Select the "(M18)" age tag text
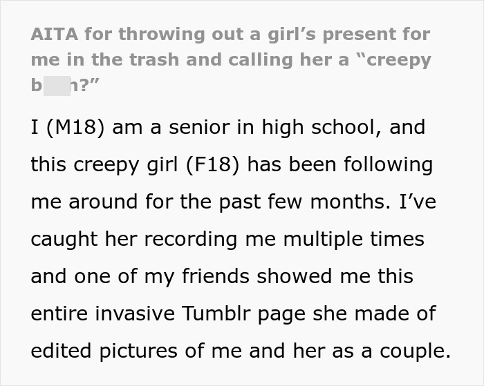Viewport: 484px width, 386px height. [x=75, y=127]
